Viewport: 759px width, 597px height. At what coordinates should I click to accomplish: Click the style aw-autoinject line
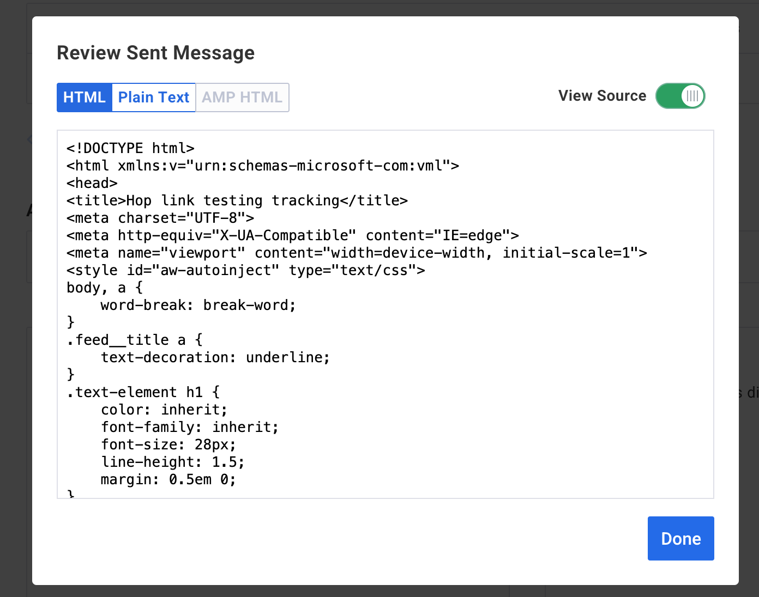pyautogui.click(x=245, y=270)
